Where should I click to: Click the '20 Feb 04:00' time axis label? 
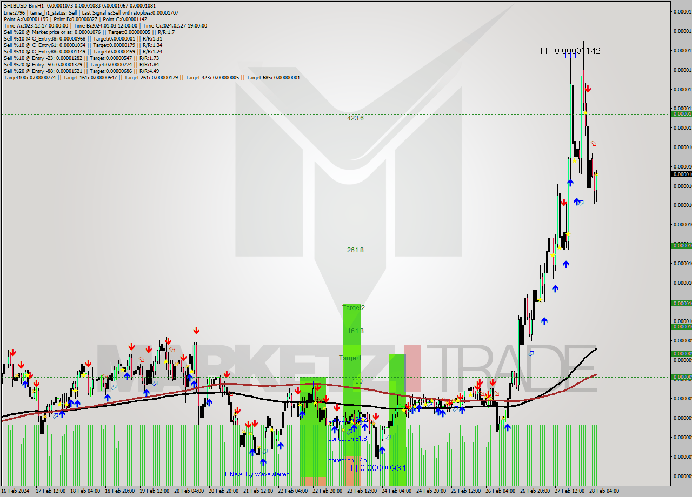coord(189,491)
